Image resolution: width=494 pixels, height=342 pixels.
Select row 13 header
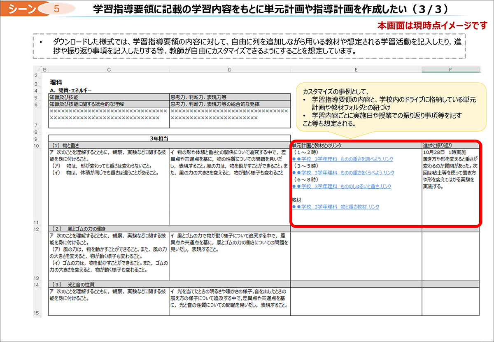(36, 278)
